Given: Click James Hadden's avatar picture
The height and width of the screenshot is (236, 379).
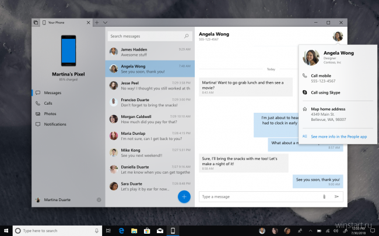Looking at the screenshot, I should tap(114, 52).
